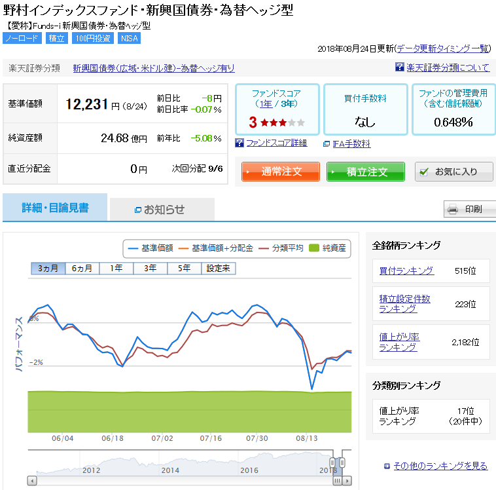
Task: Click the 2016 area in chart navigator
Action: coord(249,470)
